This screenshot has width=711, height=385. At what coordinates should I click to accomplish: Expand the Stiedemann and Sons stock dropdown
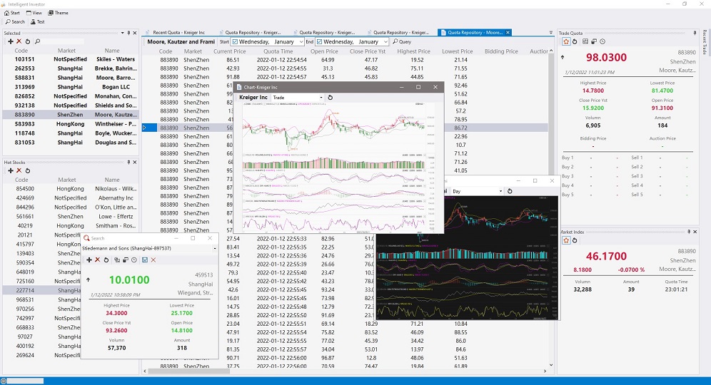click(x=214, y=249)
